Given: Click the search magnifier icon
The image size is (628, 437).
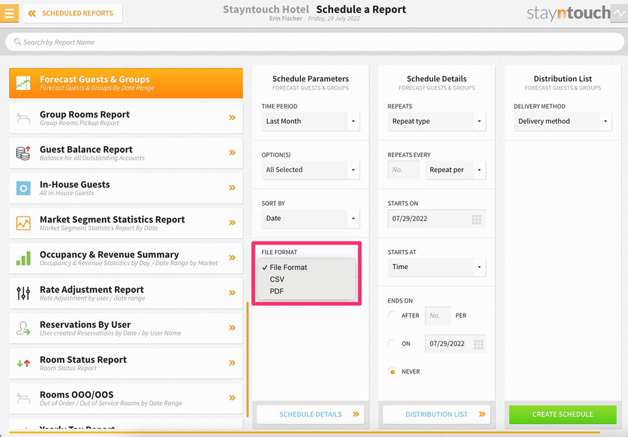Looking at the screenshot, I should pyautogui.click(x=17, y=42).
